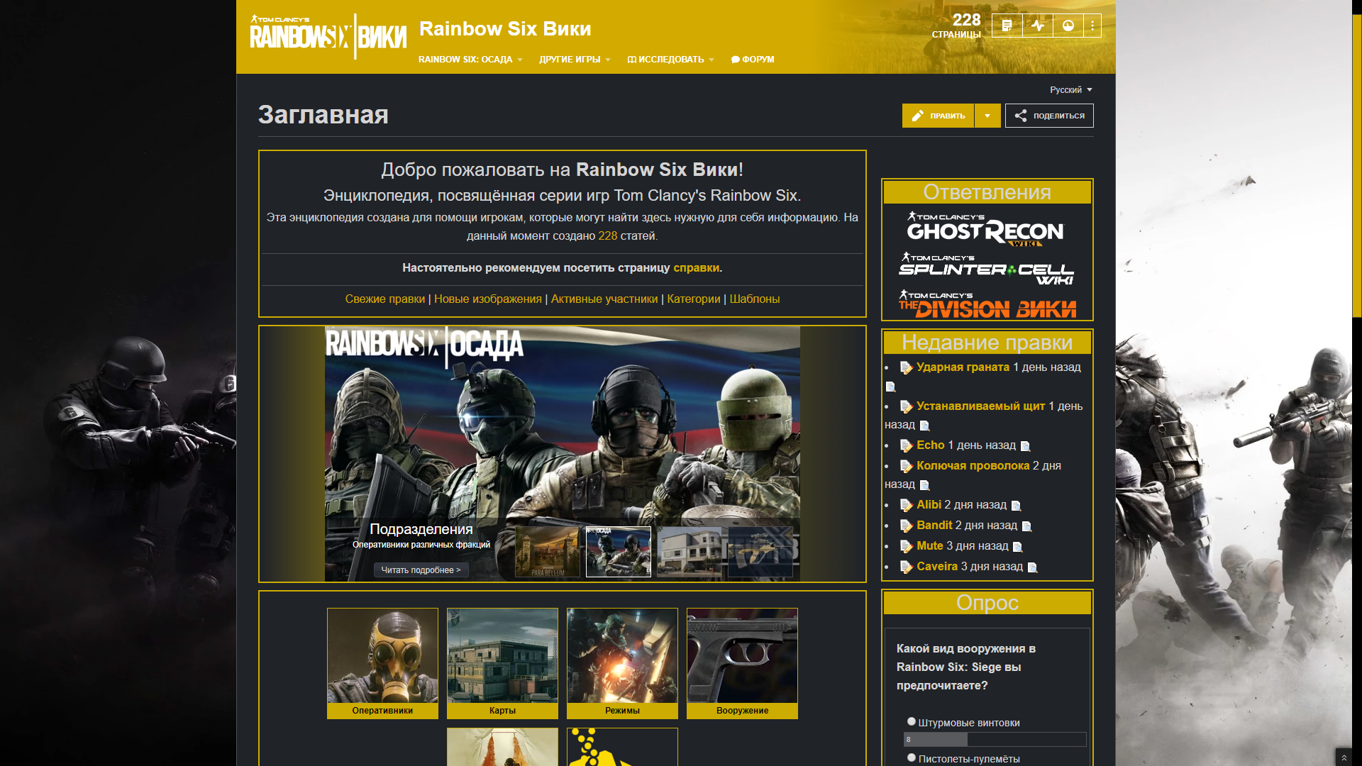Jump to top with the corner arrow icon
Screen dimensions: 1362x766
pos(1344,757)
